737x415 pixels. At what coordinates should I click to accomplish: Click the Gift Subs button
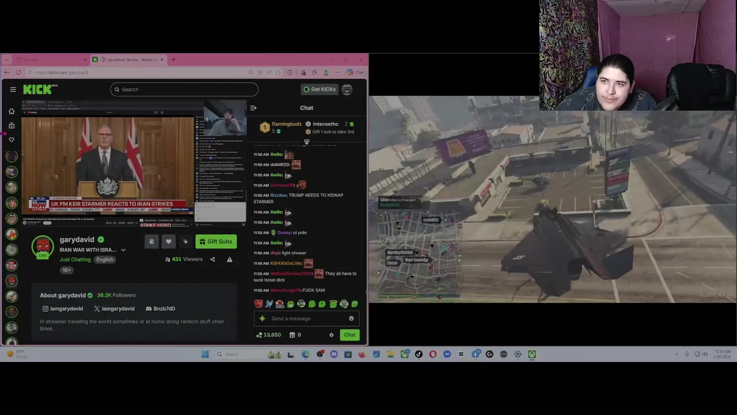coord(216,242)
